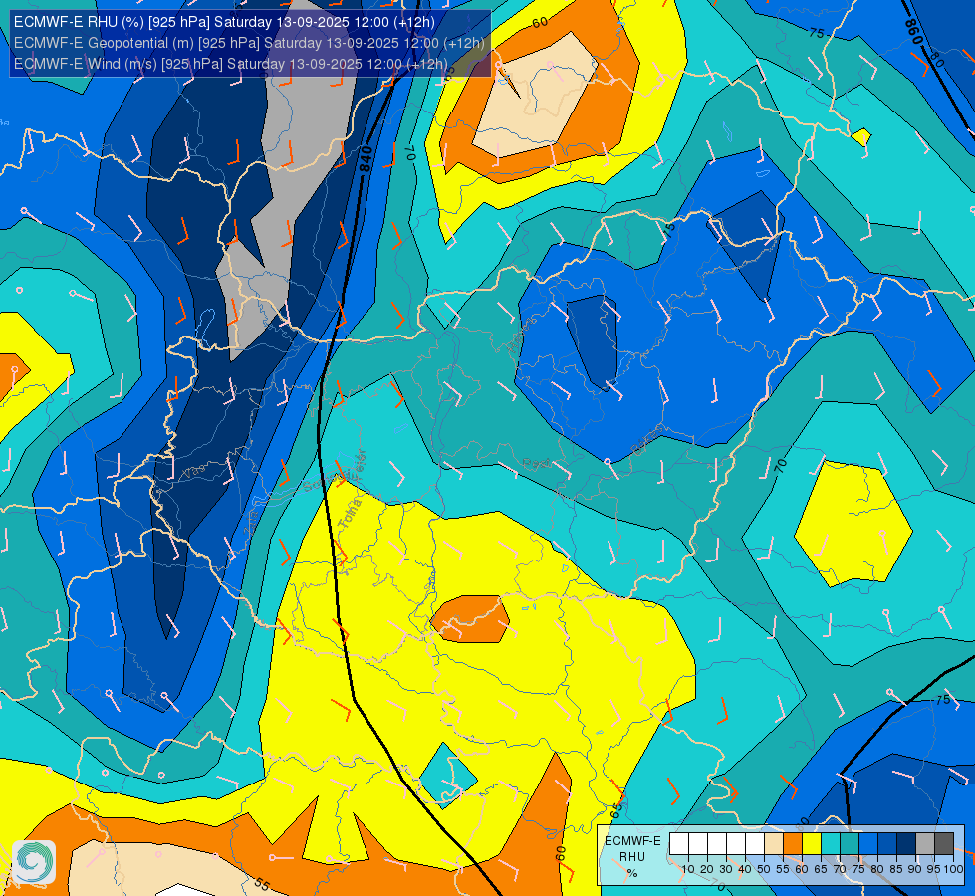Click the legend title ECMWF-E RHU %
The width and height of the screenshot is (975, 896).
632,857
